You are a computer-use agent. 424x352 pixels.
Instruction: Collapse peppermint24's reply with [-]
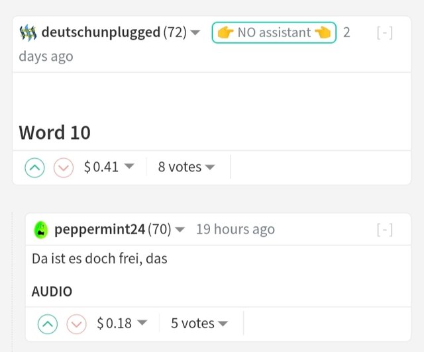[384, 230]
